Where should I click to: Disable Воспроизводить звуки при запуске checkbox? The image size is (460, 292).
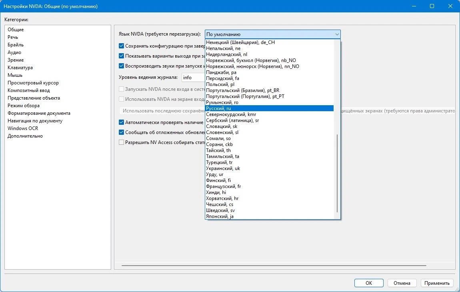(121, 66)
